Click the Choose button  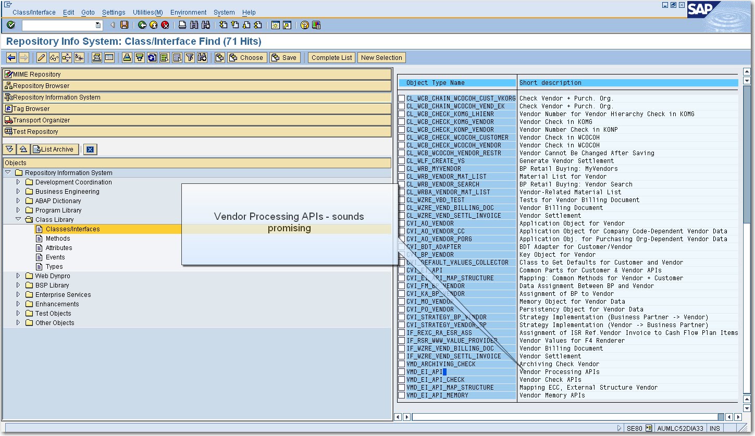coord(247,58)
